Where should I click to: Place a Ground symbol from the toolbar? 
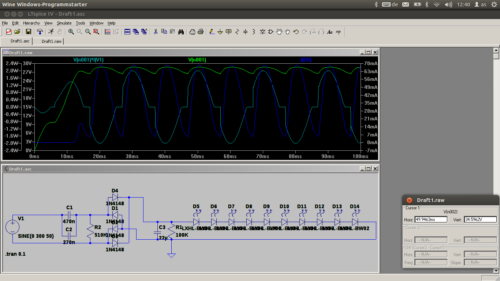coord(220,32)
